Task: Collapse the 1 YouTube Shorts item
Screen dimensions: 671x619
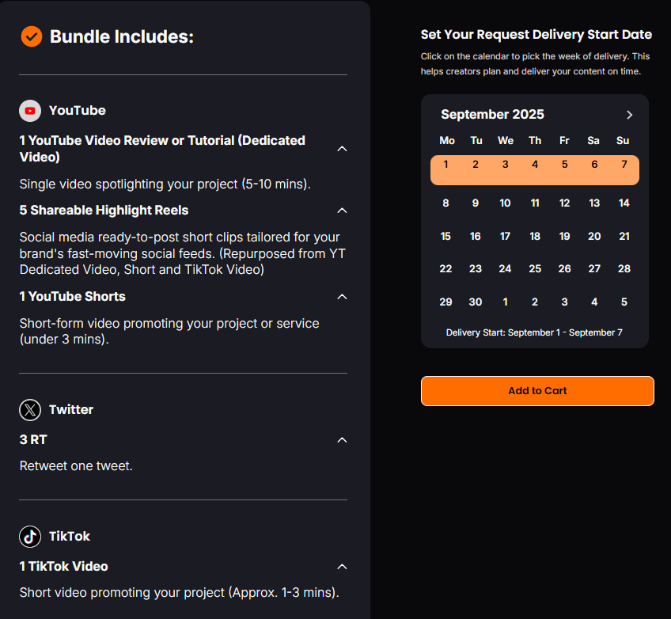Action: [x=342, y=297]
